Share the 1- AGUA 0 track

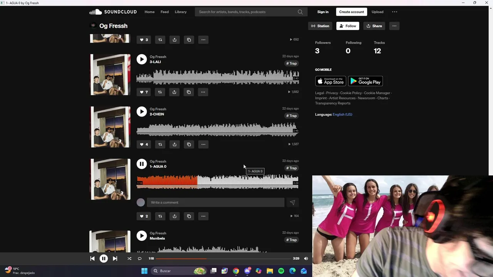point(174,216)
